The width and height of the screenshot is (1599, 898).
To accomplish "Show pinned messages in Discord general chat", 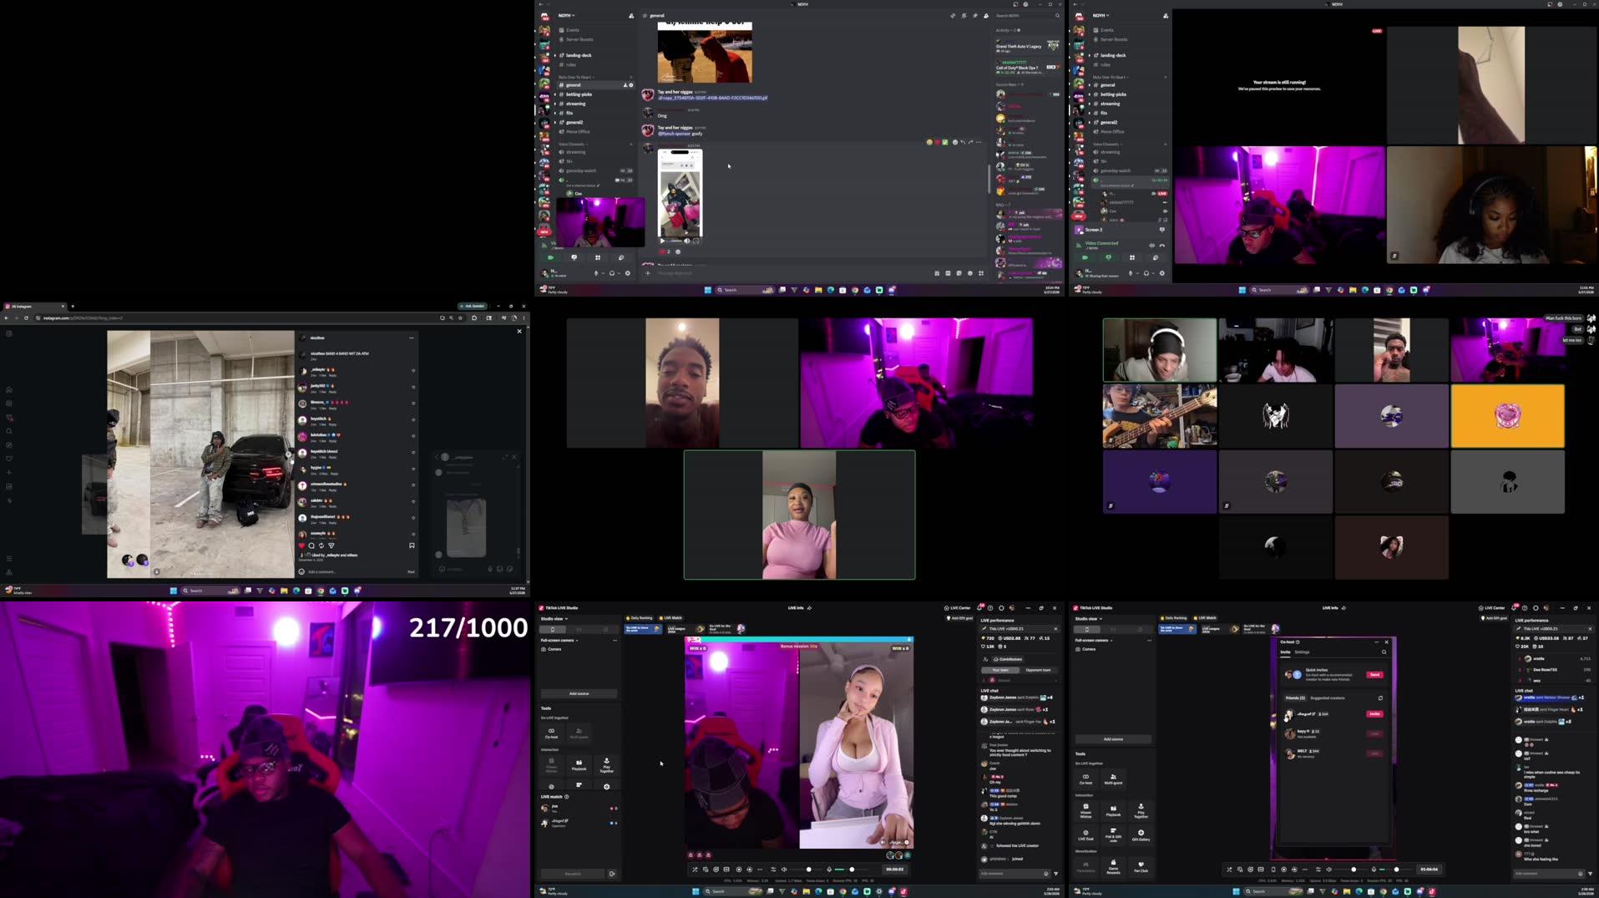I will click(974, 16).
